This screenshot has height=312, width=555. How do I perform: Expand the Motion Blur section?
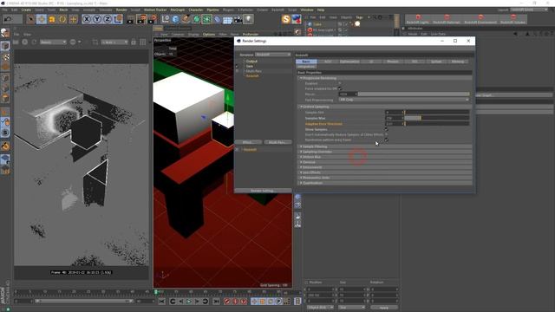[301, 157]
